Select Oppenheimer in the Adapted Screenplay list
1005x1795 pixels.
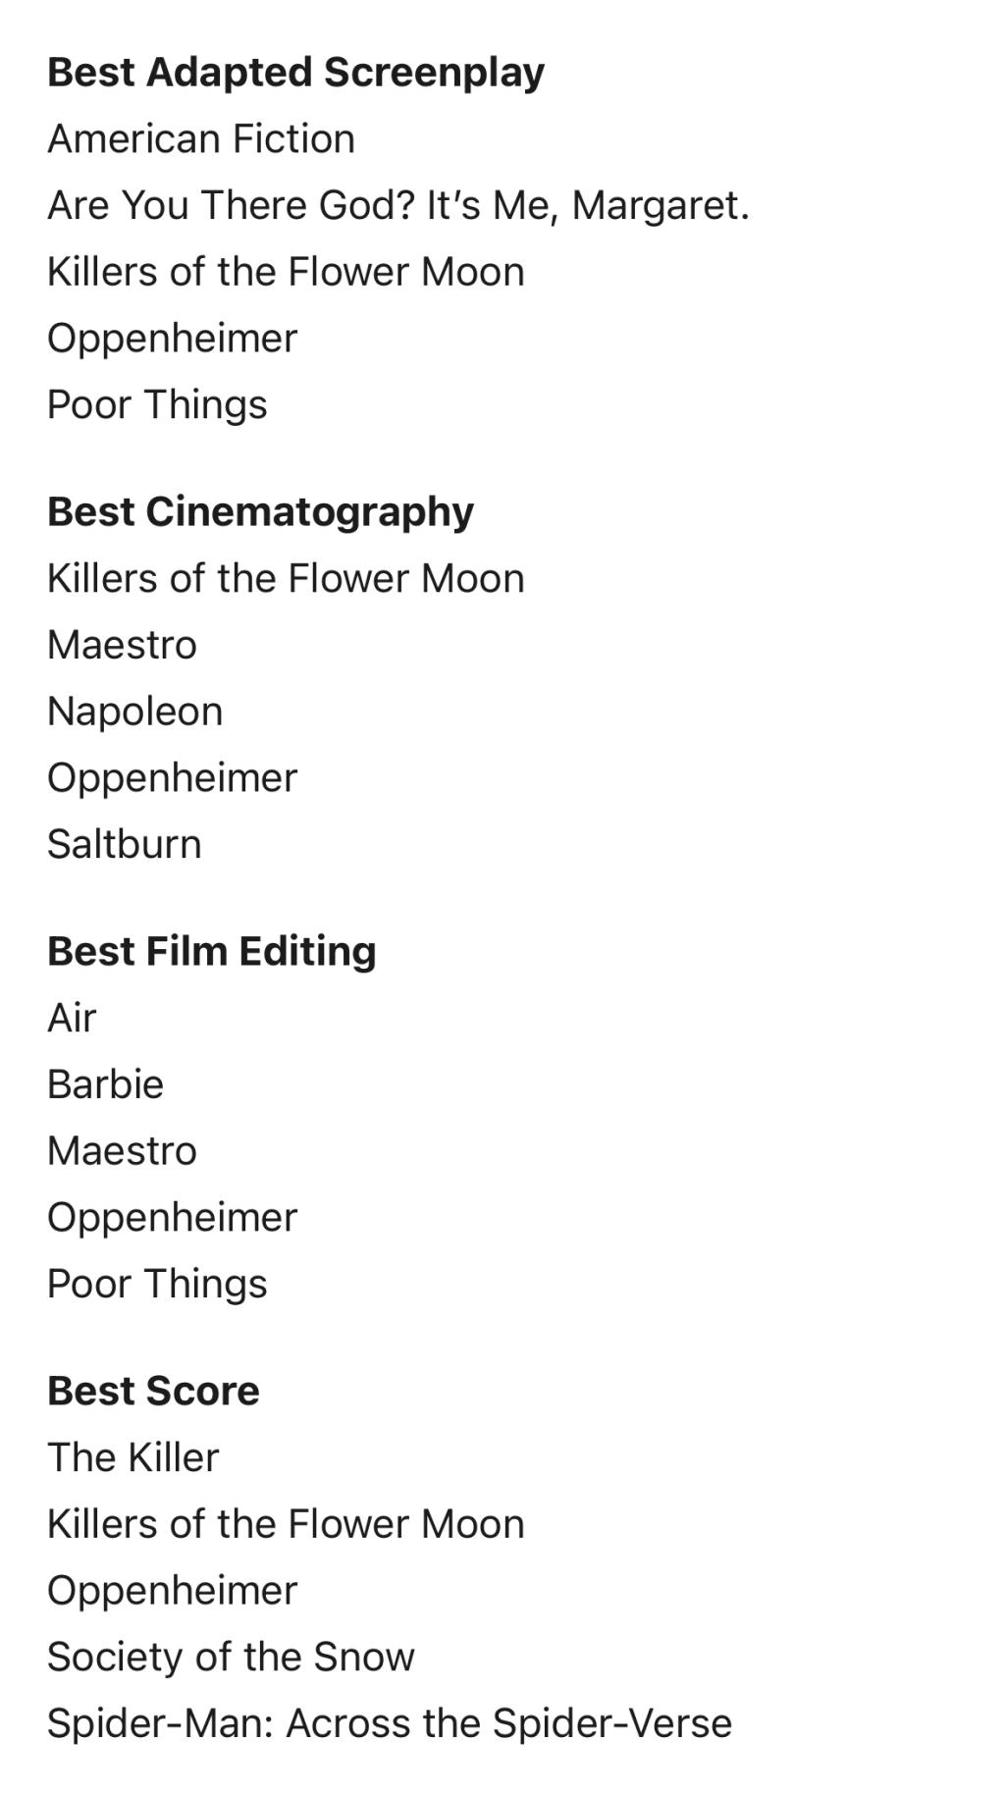click(172, 340)
